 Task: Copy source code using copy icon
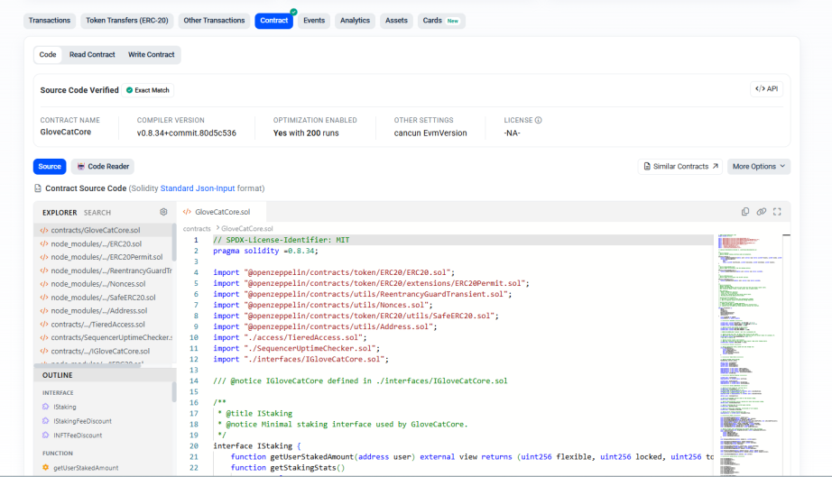[x=745, y=212]
